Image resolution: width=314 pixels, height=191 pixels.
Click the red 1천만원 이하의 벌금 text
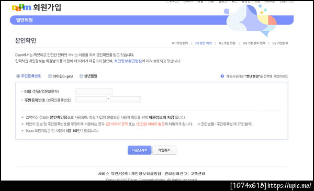point(150,124)
